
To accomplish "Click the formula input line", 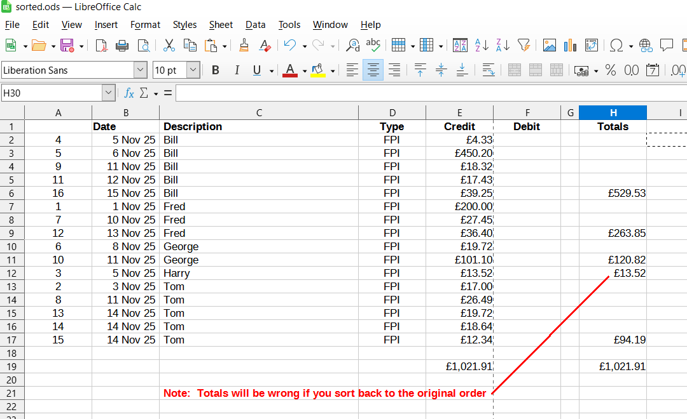I will coord(431,93).
